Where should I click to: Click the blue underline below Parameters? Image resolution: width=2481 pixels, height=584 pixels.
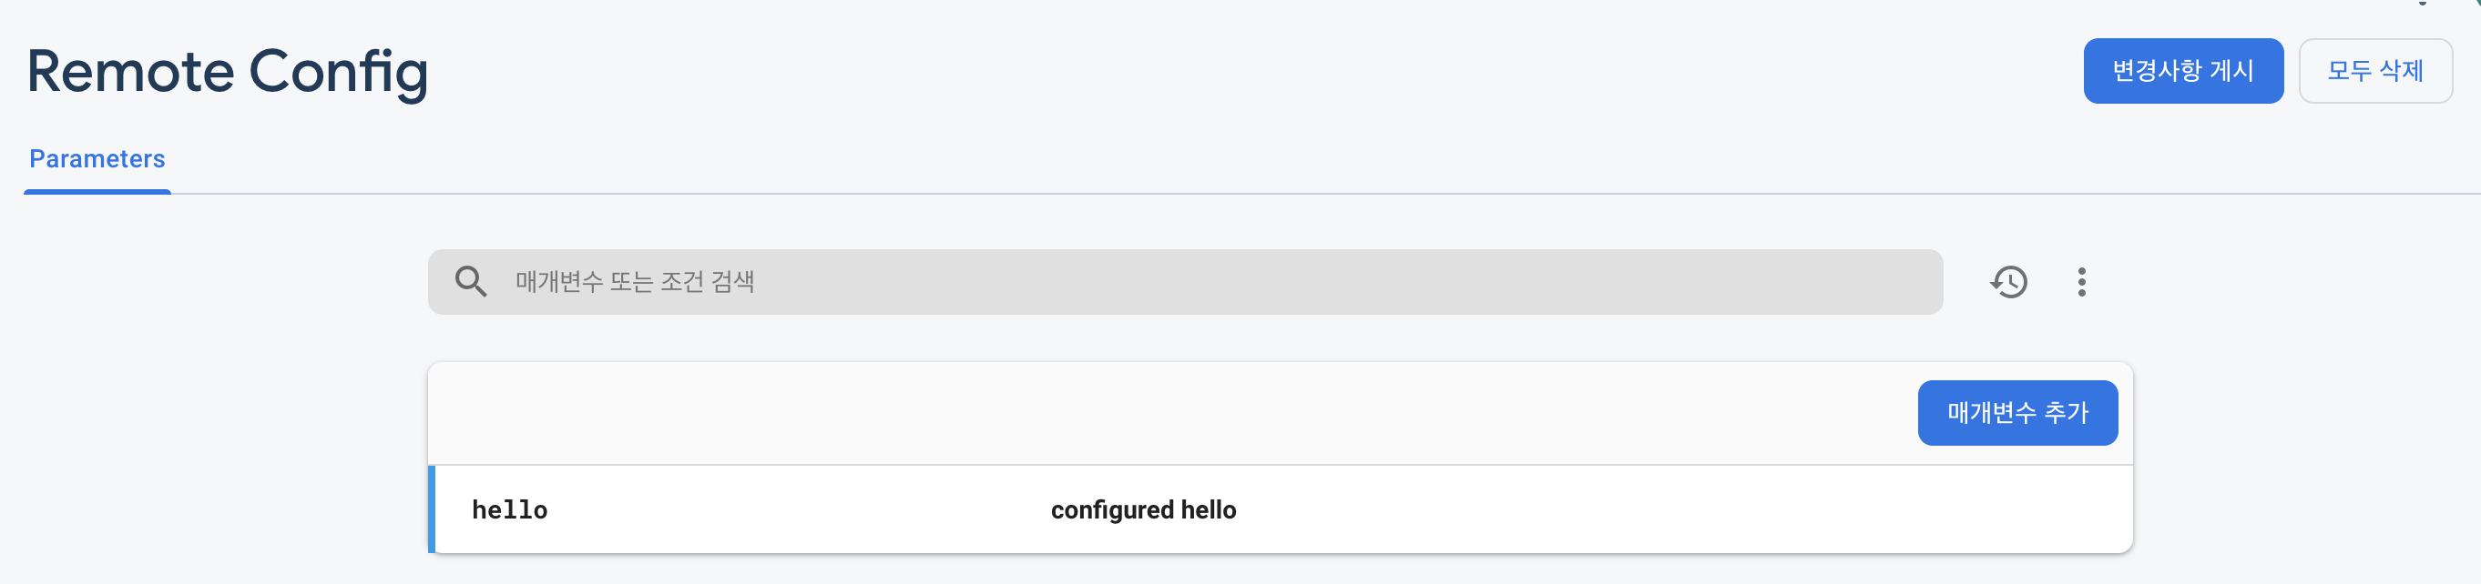pyautogui.click(x=97, y=191)
